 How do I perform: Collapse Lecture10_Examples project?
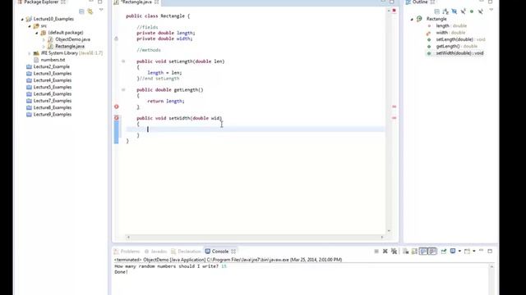(22, 20)
